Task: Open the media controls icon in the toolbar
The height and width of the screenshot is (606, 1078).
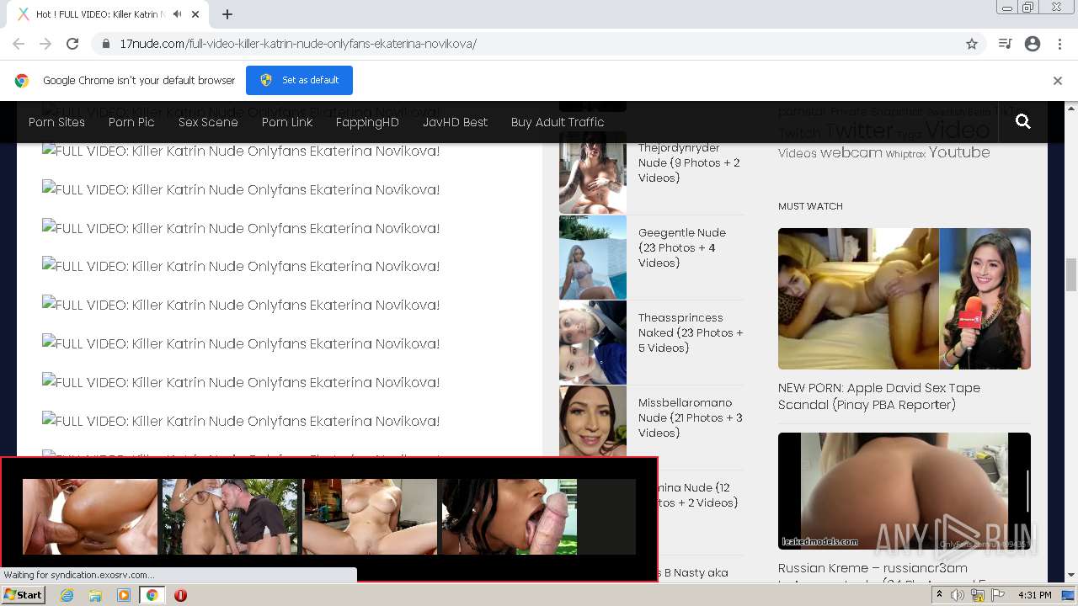Action: coord(1005,44)
